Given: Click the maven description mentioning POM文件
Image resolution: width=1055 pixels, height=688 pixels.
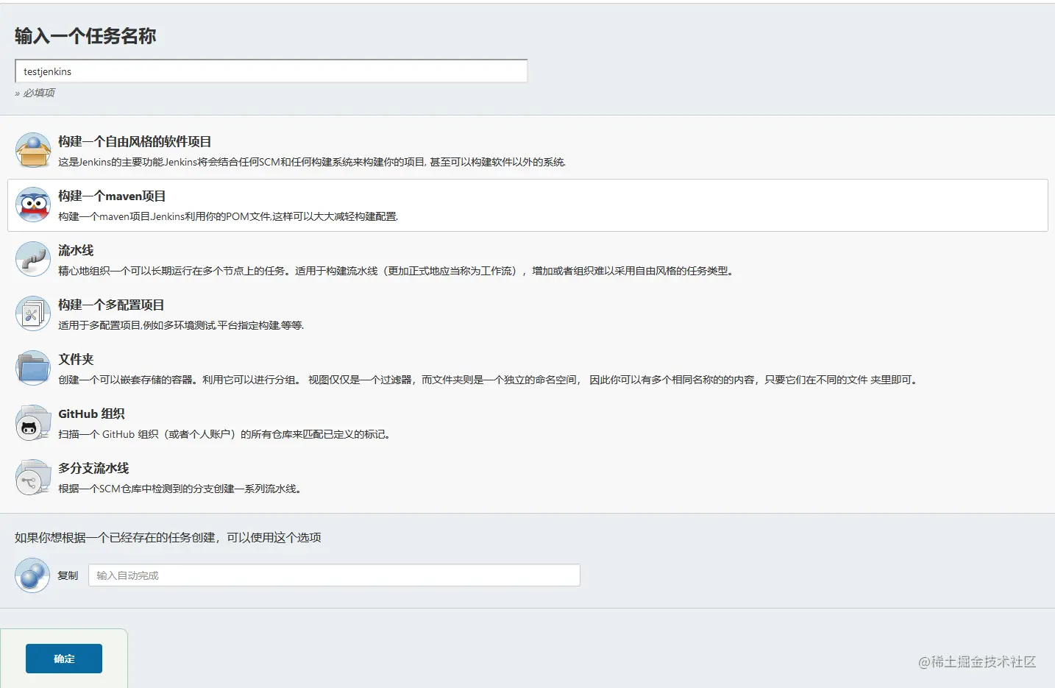Looking at the screenshot, I should [x=228, y=217].
